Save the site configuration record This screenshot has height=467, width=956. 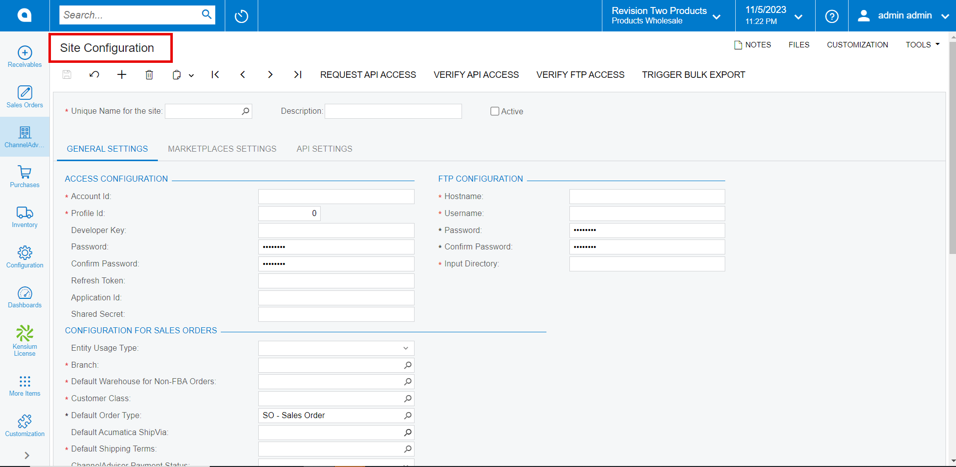click(x=66, y=74)
